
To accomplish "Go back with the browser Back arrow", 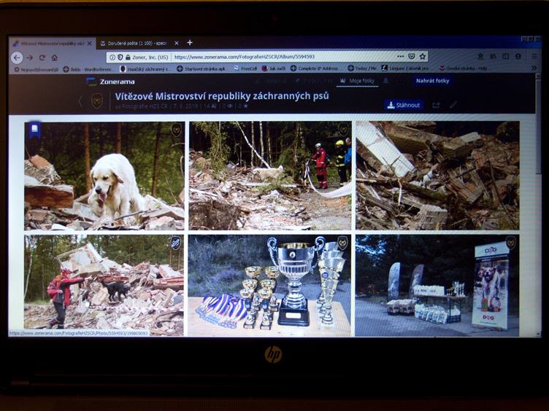I will point(18,58).
